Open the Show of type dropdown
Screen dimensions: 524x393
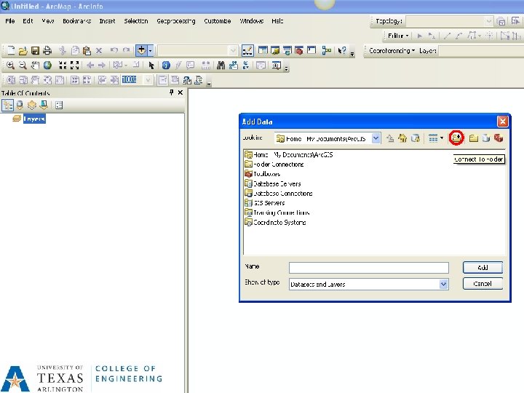(x=443, y=284)
